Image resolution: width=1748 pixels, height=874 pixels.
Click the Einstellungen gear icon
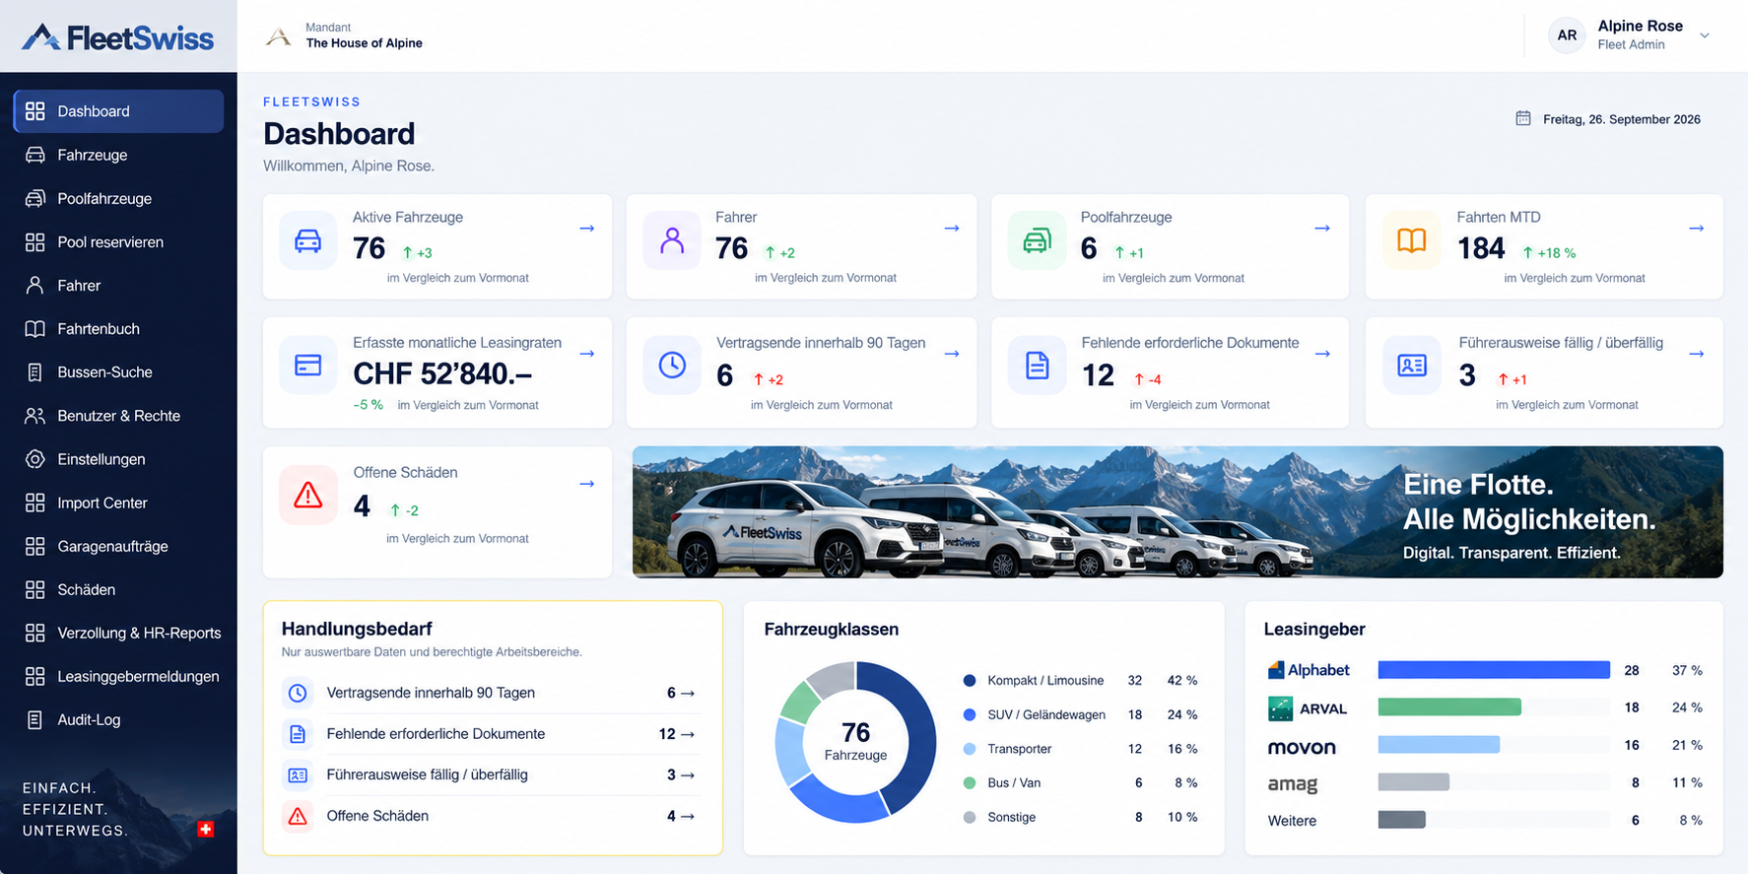click(x=34, y=459)
